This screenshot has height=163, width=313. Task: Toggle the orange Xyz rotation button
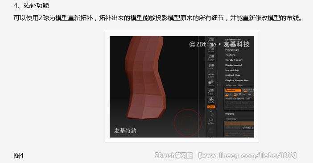[x=211, y=107]
